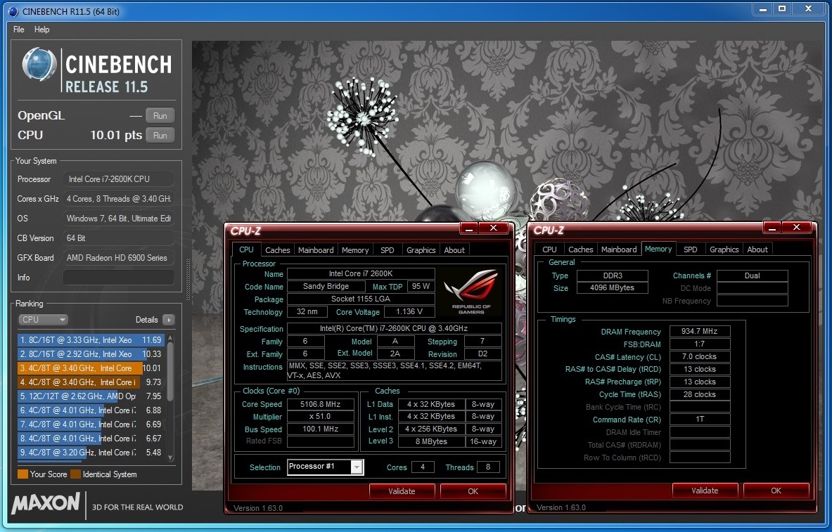Viewport: 832px width, 532px height.
Task: Click Validate in the left CPU-Z window
Action: click(402, 491)
